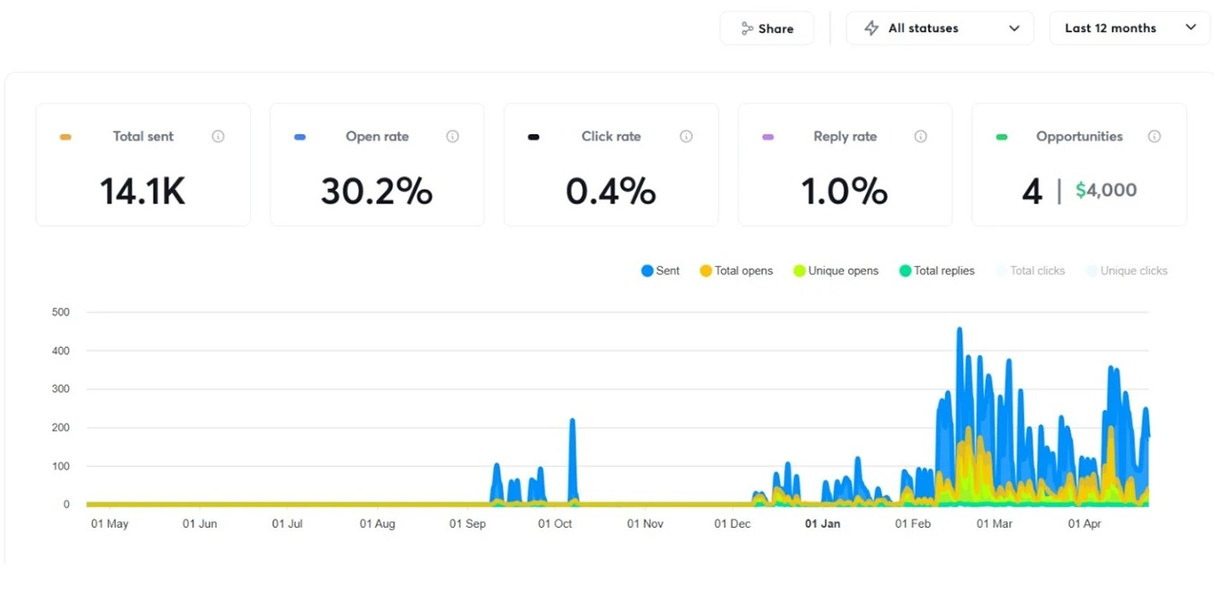Enable the Unique clicks legend series
The height and width of the screenshot is (605, 1214).
click(x=1126, y=271)
